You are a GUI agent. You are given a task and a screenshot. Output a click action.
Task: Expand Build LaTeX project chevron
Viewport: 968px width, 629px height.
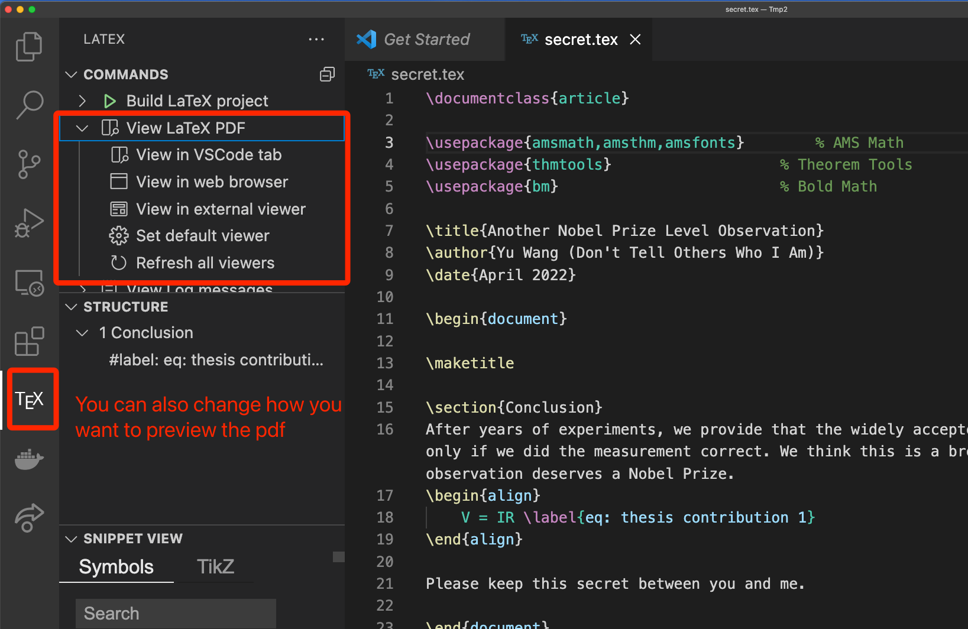(x=82, y=101)
